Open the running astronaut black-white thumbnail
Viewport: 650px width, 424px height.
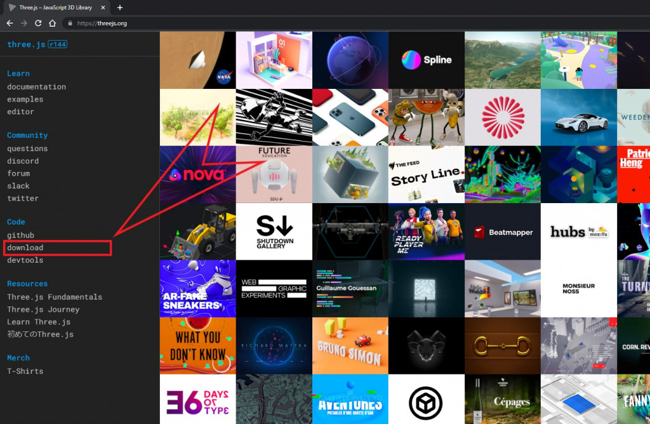274,117
